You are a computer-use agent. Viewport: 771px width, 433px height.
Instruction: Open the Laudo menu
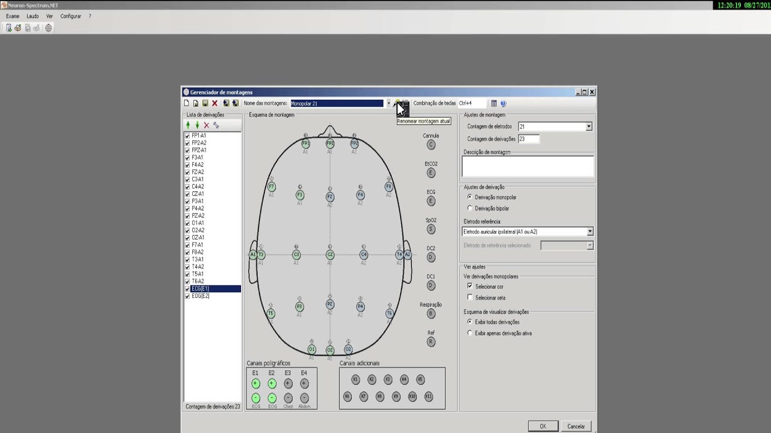33,16
